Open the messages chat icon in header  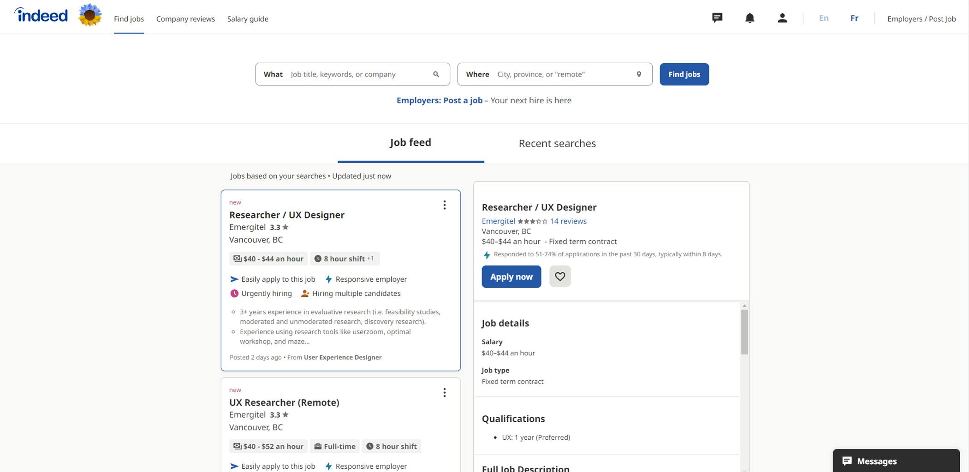click(x=717, y=18)
